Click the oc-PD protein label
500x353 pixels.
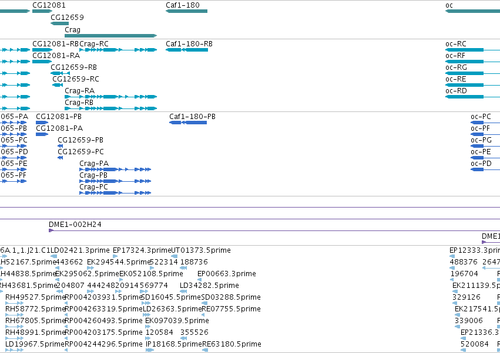pyautogui.click(x=481, y=164)
